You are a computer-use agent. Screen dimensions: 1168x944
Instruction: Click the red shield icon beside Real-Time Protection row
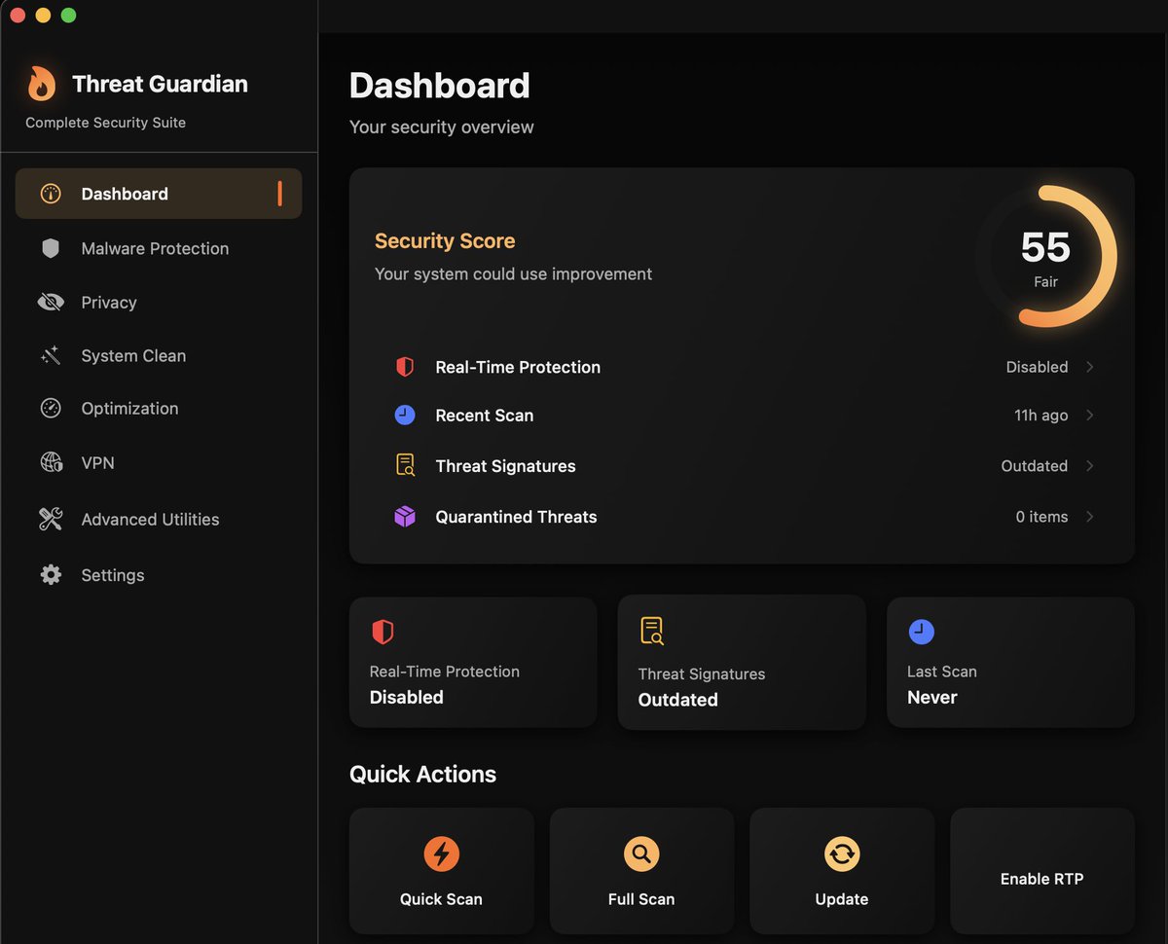[x=405, y=367]
